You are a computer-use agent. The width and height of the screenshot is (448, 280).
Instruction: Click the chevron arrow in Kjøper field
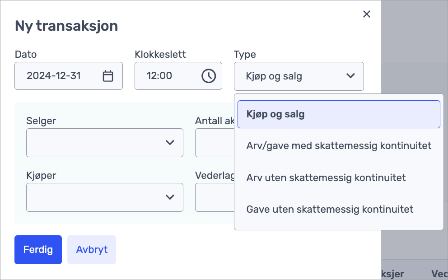pos(170,197)
